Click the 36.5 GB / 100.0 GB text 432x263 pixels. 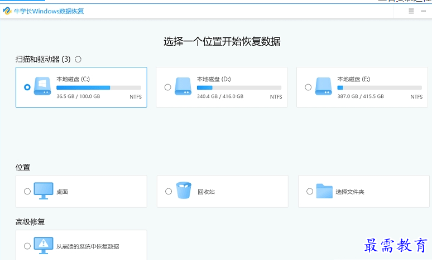78,96
